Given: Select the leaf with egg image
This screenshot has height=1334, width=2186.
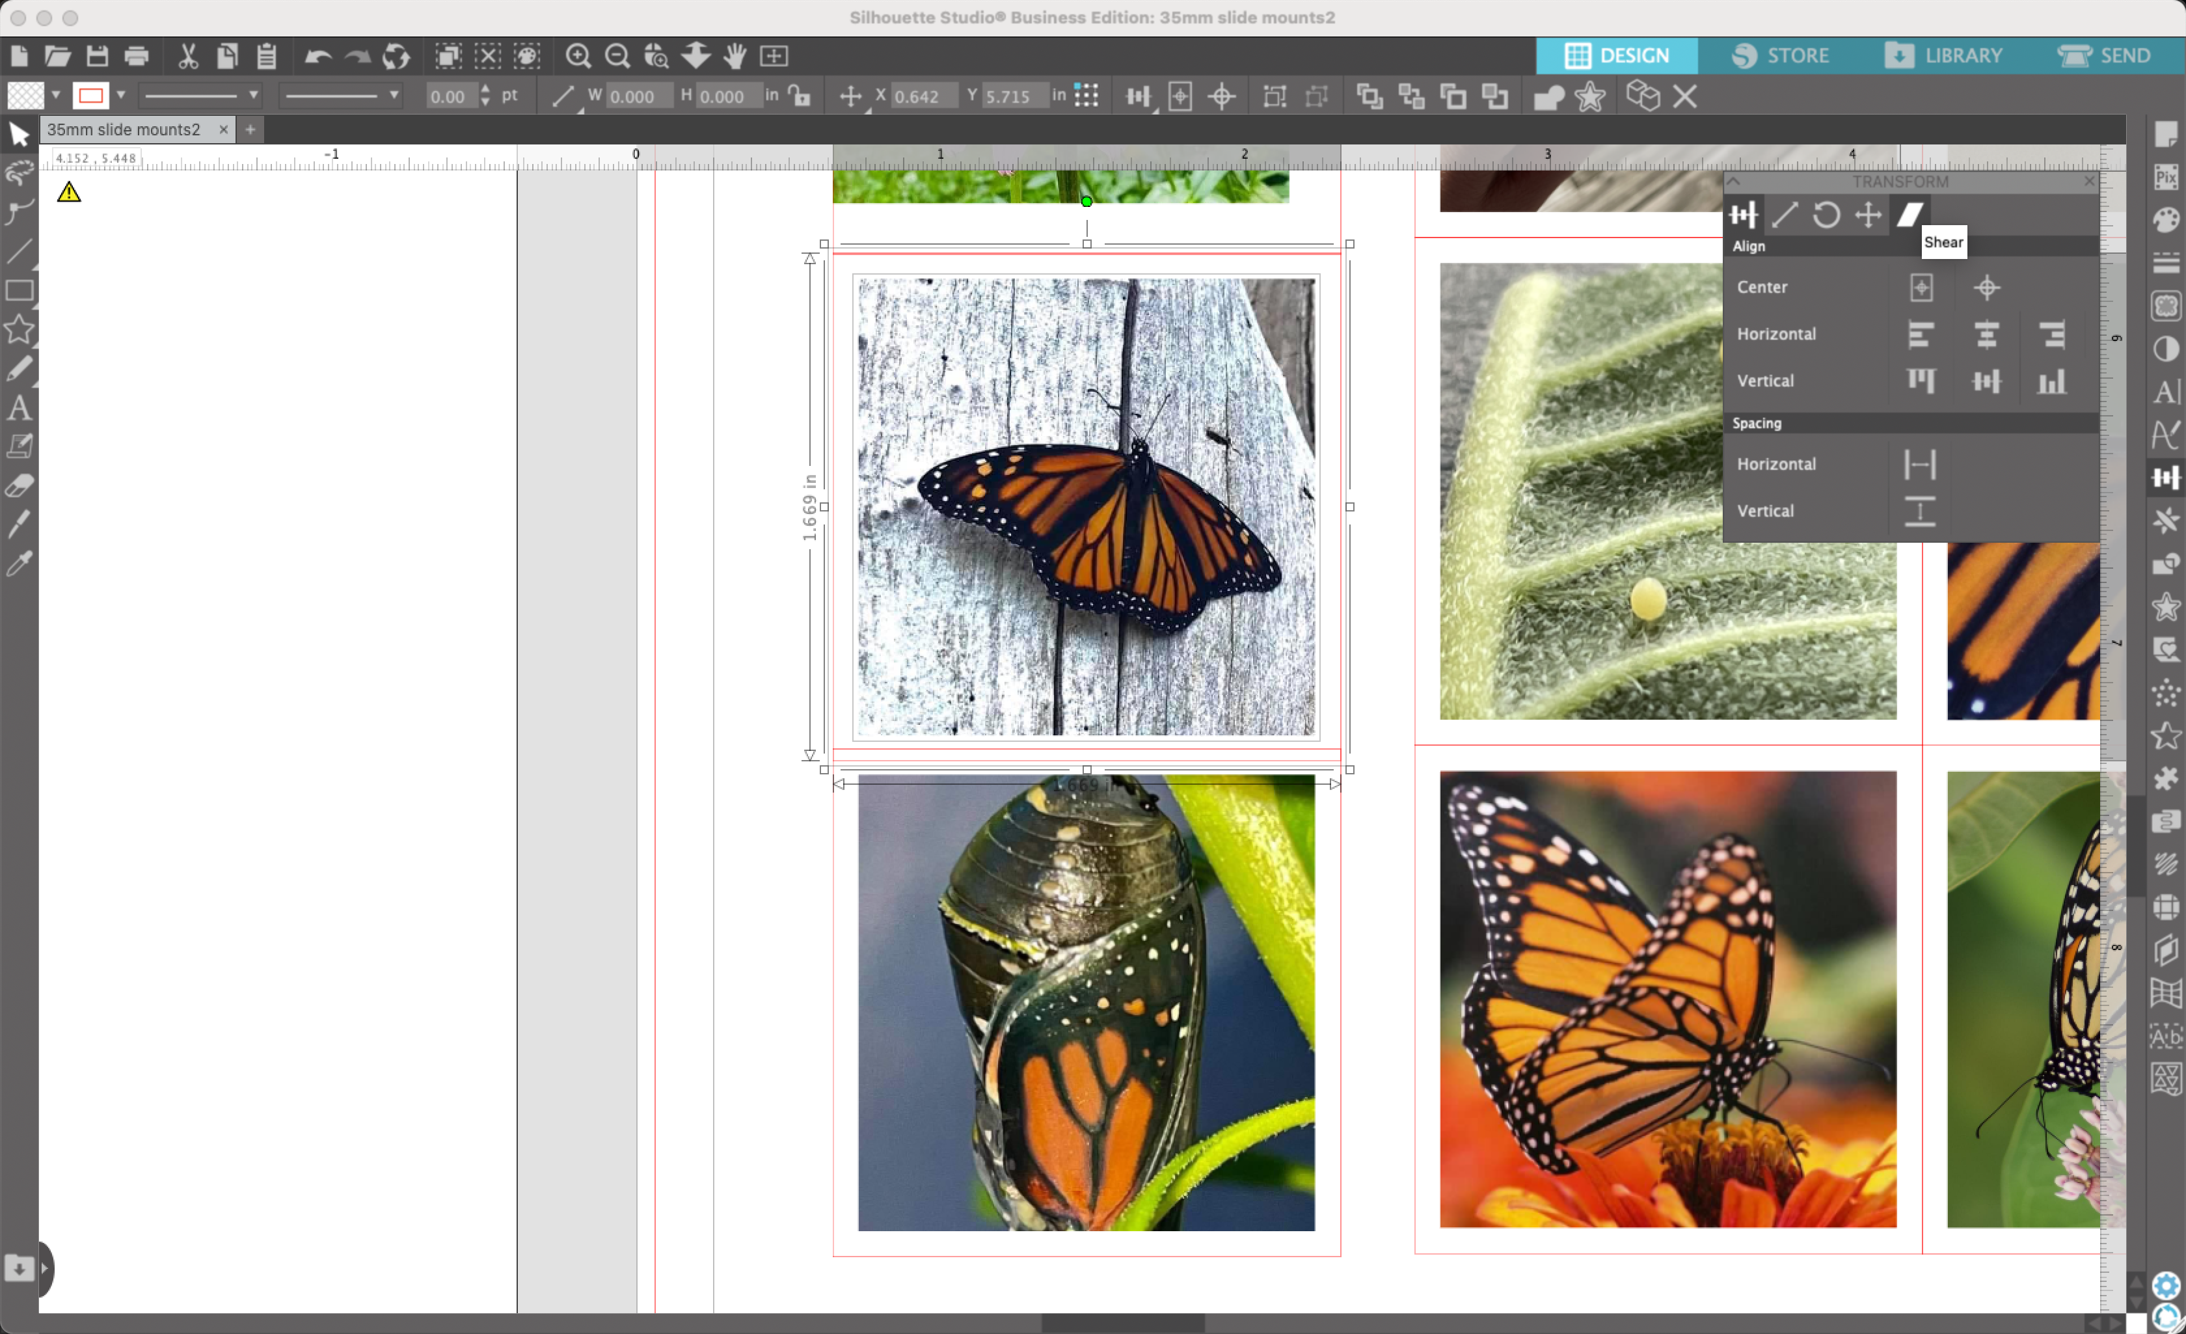Looking at the screenshot, I should [x=1668, y=491].
